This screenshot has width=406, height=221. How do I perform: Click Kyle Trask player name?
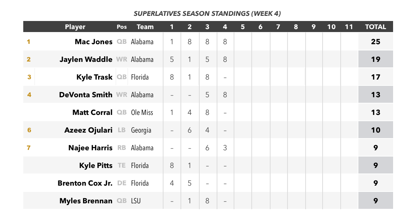pos(94,77)
